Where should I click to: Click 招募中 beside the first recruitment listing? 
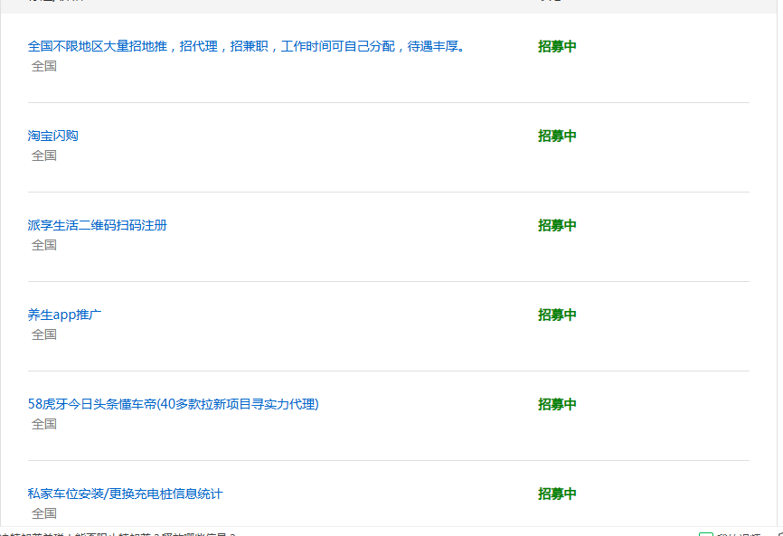click(555, 46)
